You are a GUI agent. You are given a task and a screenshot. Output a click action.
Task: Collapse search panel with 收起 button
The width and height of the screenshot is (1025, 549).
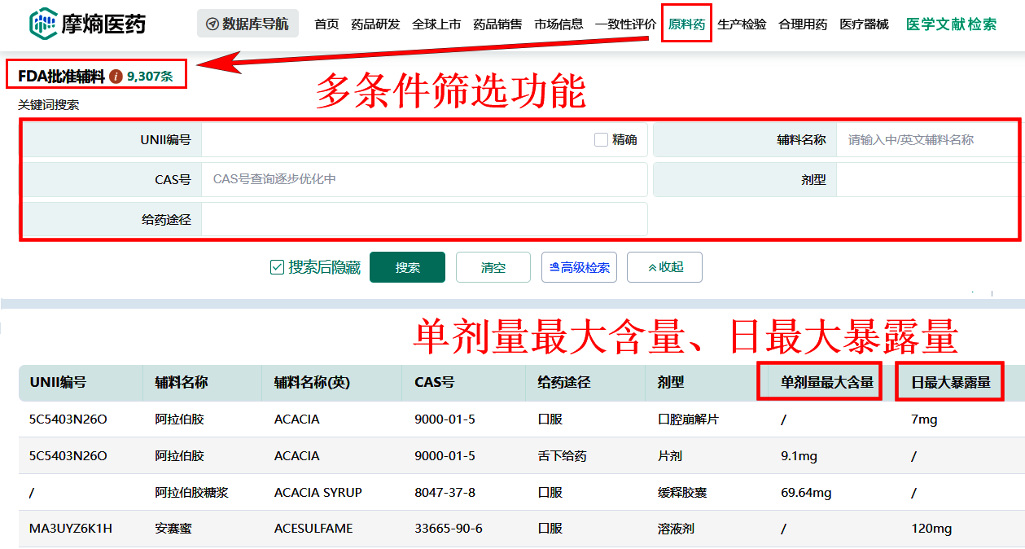(x=664, y=267)
